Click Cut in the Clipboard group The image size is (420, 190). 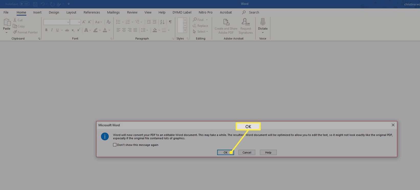pyautogui.click(x=18, y=20)
